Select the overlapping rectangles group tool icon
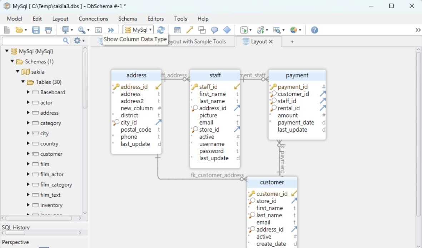Image resolution: width=422 pixels, height=248 pixels. click(202, 30)
